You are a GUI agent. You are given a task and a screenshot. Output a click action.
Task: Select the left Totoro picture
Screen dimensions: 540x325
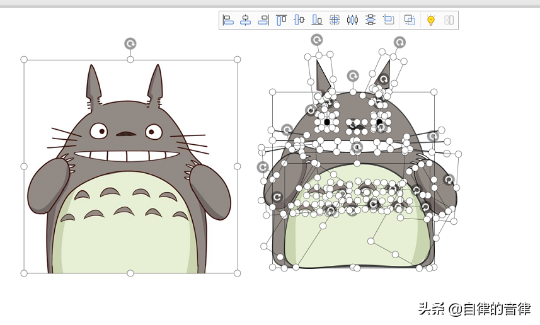[x=129, y=167]
